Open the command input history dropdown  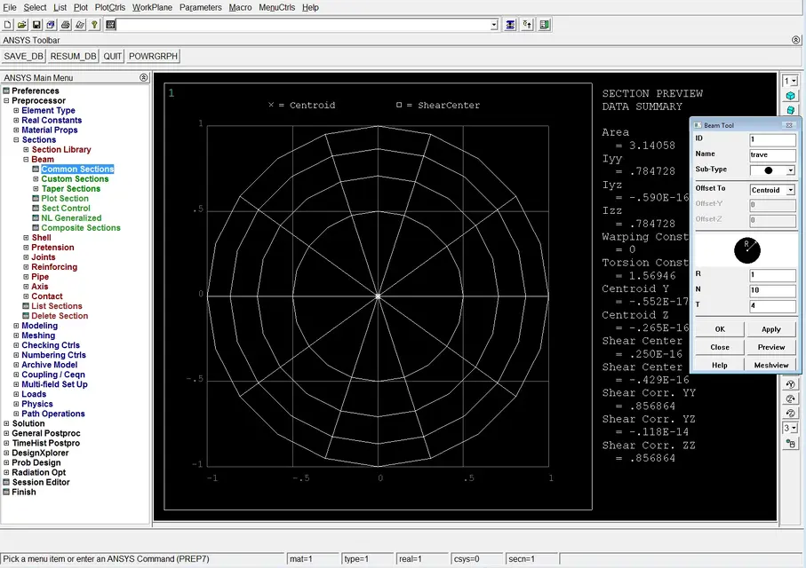point(494,25)
